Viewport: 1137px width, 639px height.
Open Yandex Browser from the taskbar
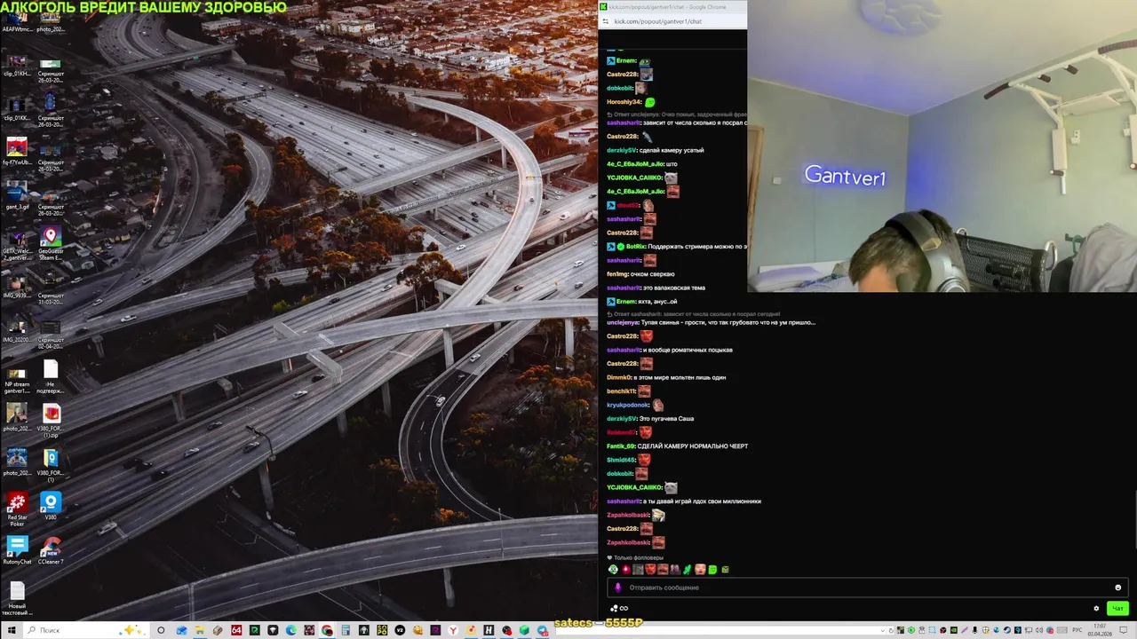click(x=453, y=630)
